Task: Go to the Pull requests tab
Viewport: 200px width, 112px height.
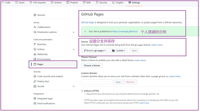Action: point(38,2)
